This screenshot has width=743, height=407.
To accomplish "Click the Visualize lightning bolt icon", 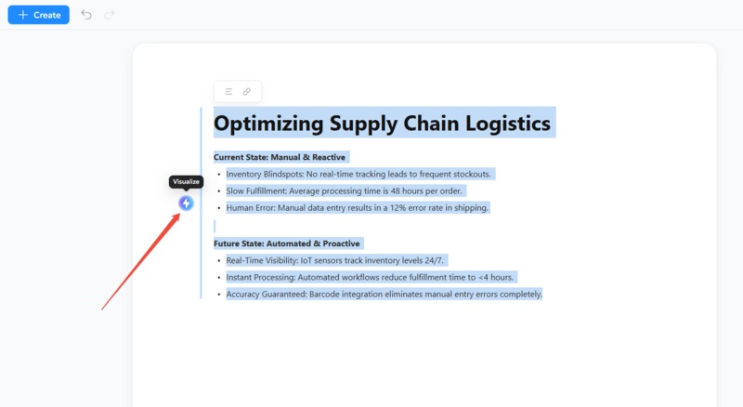I will click(x=186, y=203).
